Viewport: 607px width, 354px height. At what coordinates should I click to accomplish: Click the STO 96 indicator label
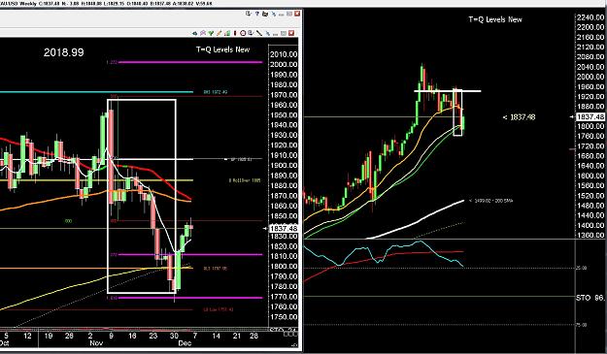coord(590,298)
